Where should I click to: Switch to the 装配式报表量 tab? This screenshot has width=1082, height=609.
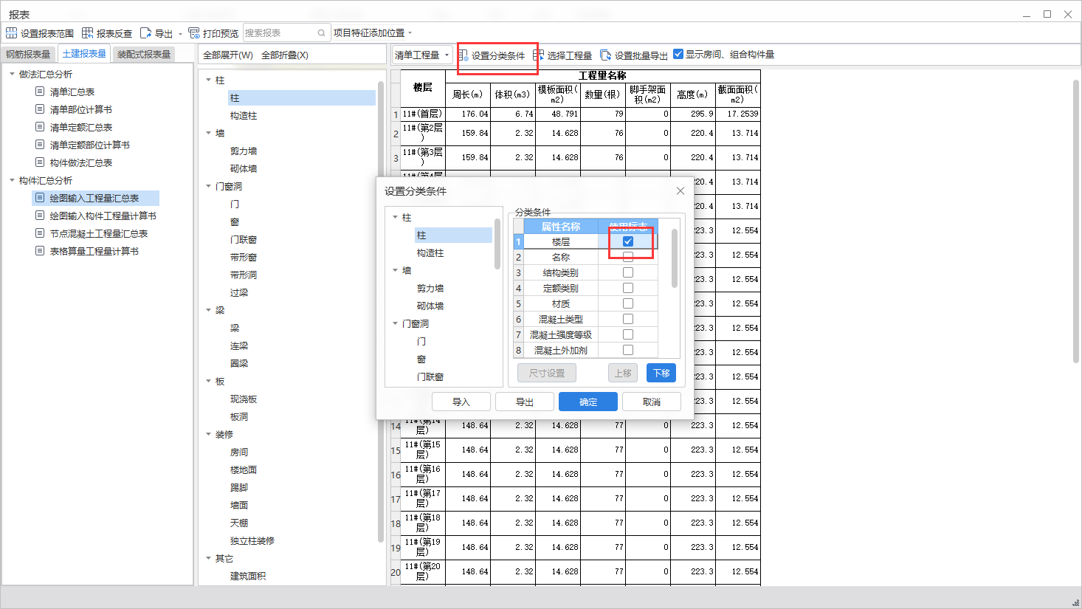click(144, 55)
